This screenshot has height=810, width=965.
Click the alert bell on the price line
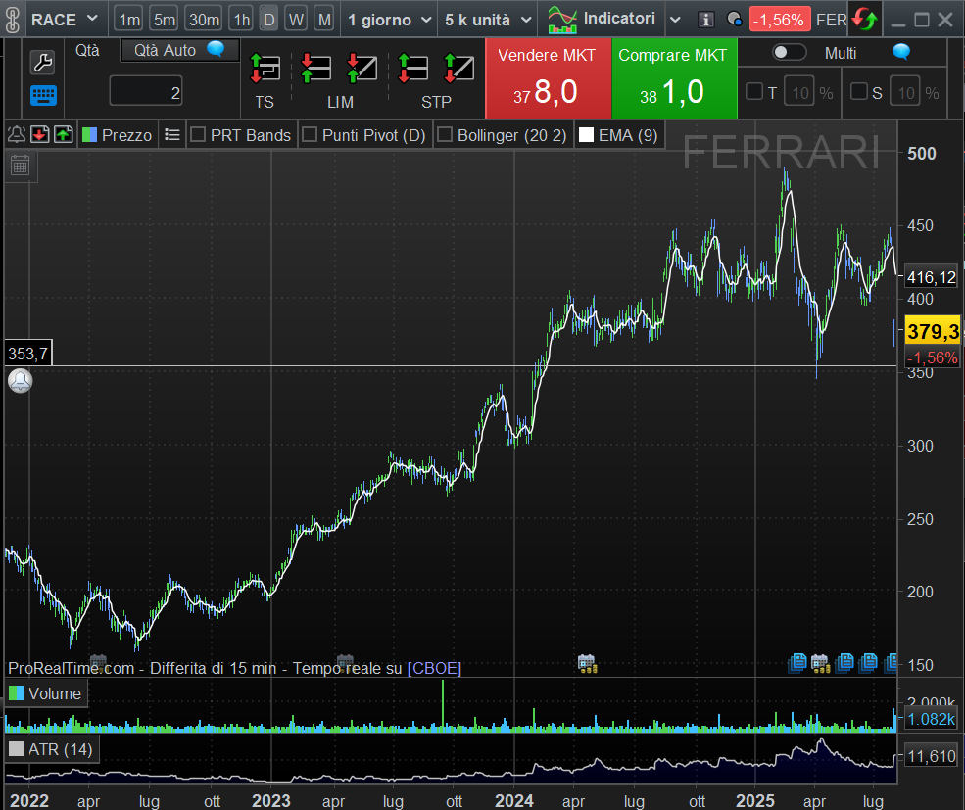pos(20,381)
